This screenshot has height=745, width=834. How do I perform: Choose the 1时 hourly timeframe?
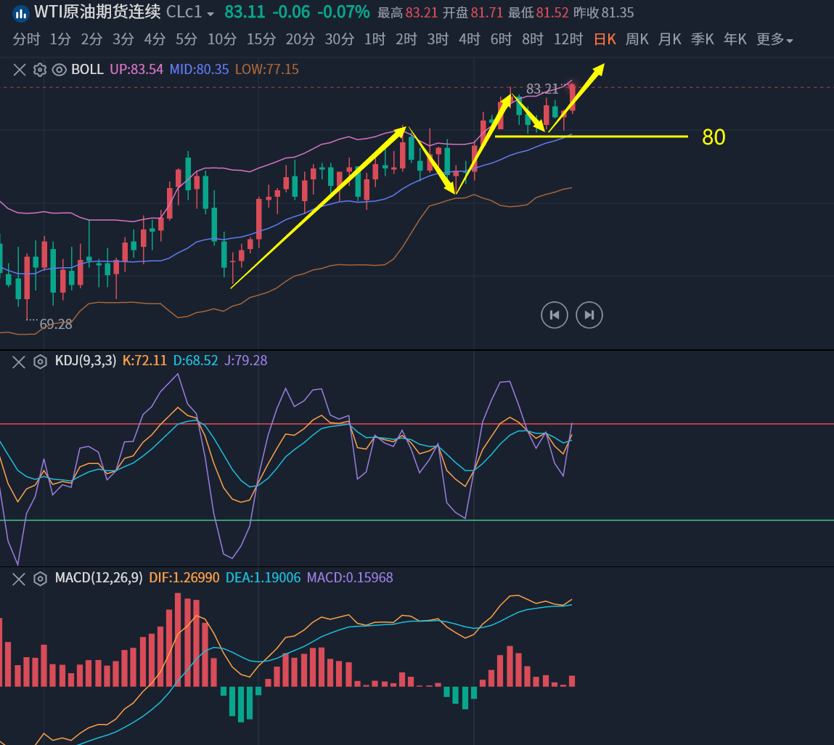tap(375, 40)
